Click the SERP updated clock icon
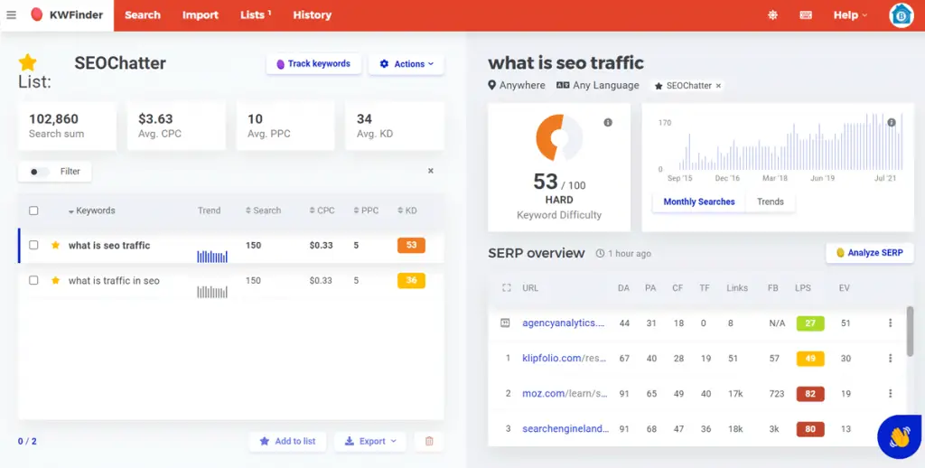Viewport: 925px width, 468px height. [600, 254]
